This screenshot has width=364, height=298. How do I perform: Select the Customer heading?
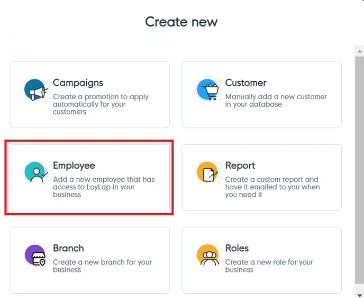pyautogui.click(x=245, y=83)
